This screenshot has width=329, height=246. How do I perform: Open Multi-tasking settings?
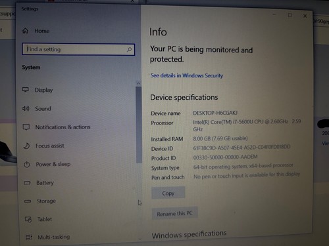54,237
